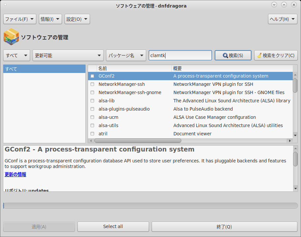Open the ファイル(F) menu
The image size is (301, 237).
[19, 19]
